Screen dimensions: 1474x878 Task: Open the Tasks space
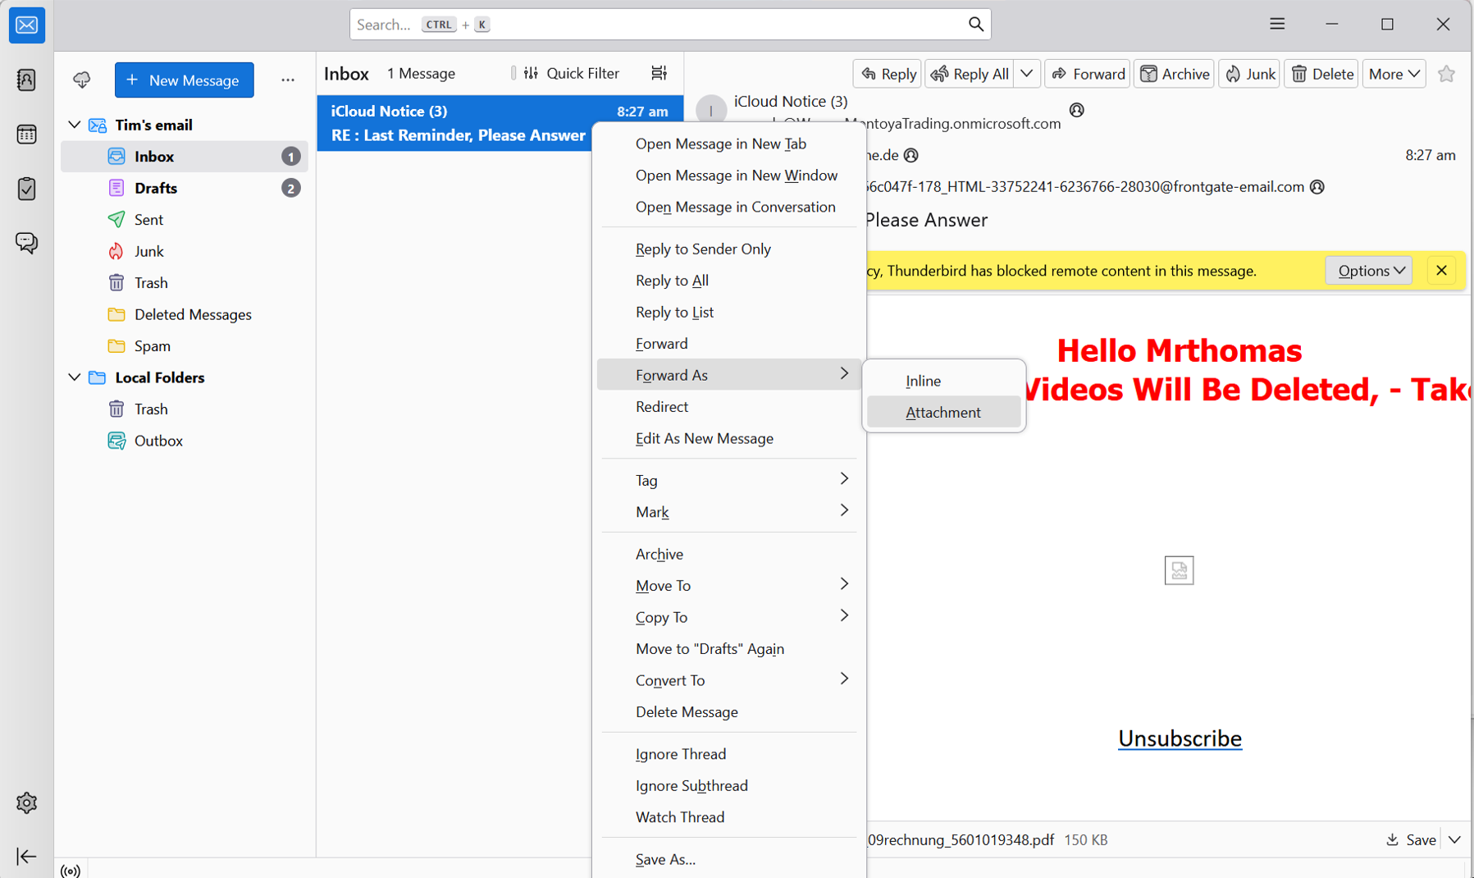point(26,189)
